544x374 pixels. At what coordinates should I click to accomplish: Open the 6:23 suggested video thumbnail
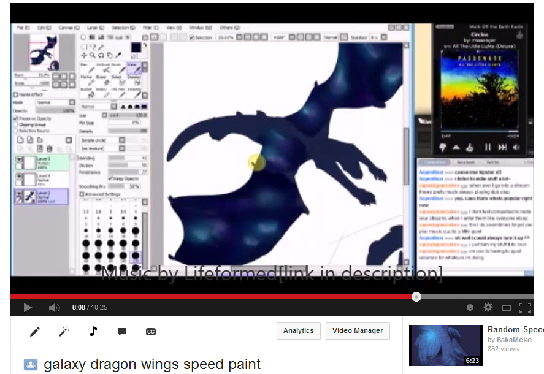pyautogui.click(x=445, y=345)
